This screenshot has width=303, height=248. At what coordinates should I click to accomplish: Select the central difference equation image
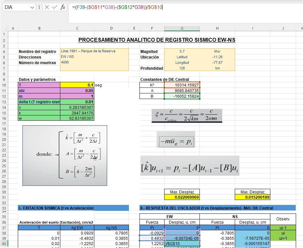[190, 166]
